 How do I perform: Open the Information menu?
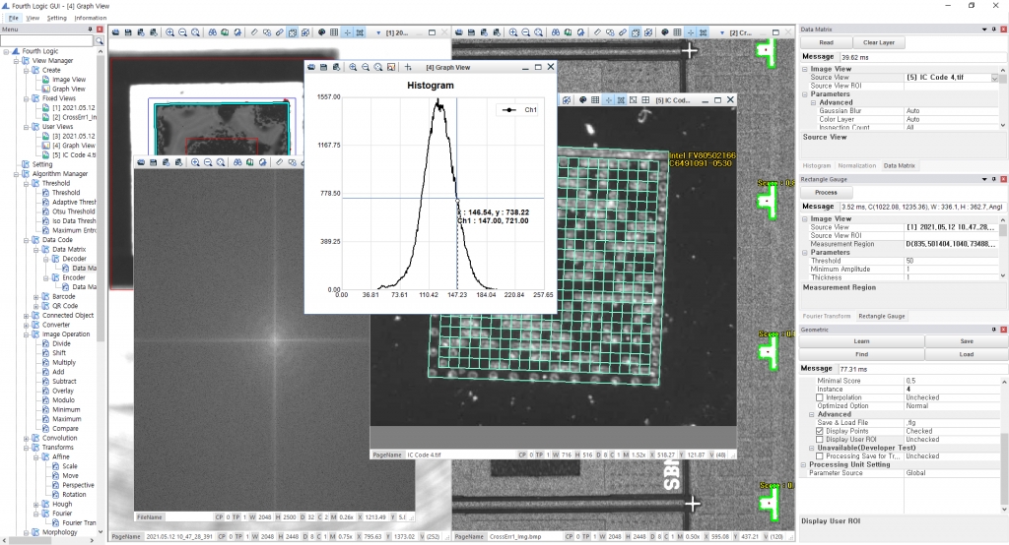tap(90, 18)
